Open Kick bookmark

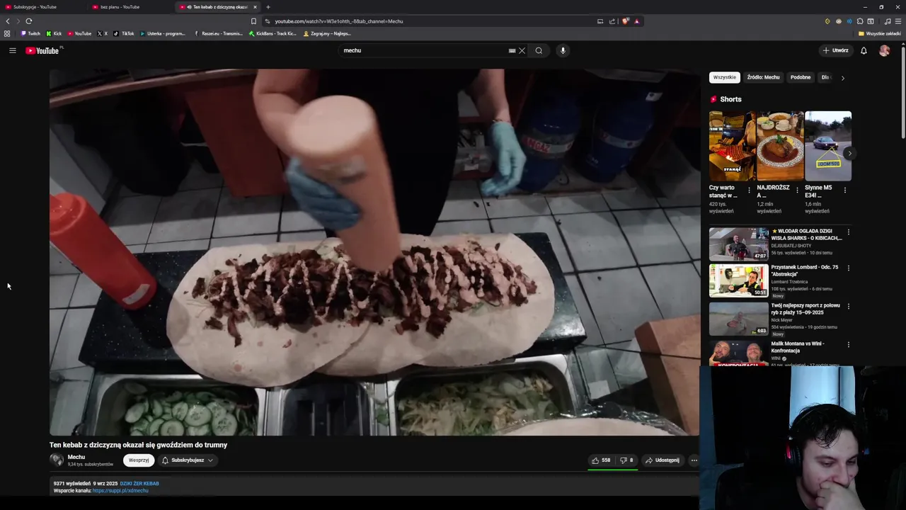point(55,33)
